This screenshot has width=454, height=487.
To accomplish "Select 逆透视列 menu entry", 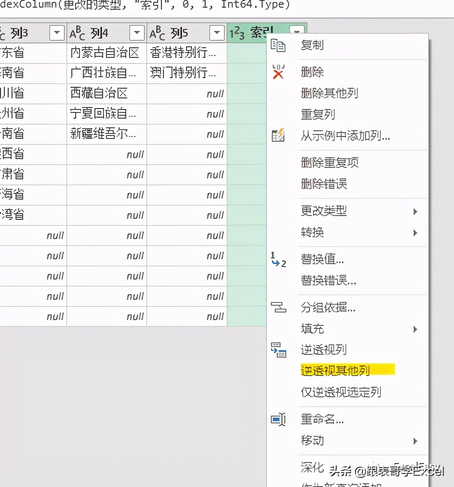I will [323, 350].
